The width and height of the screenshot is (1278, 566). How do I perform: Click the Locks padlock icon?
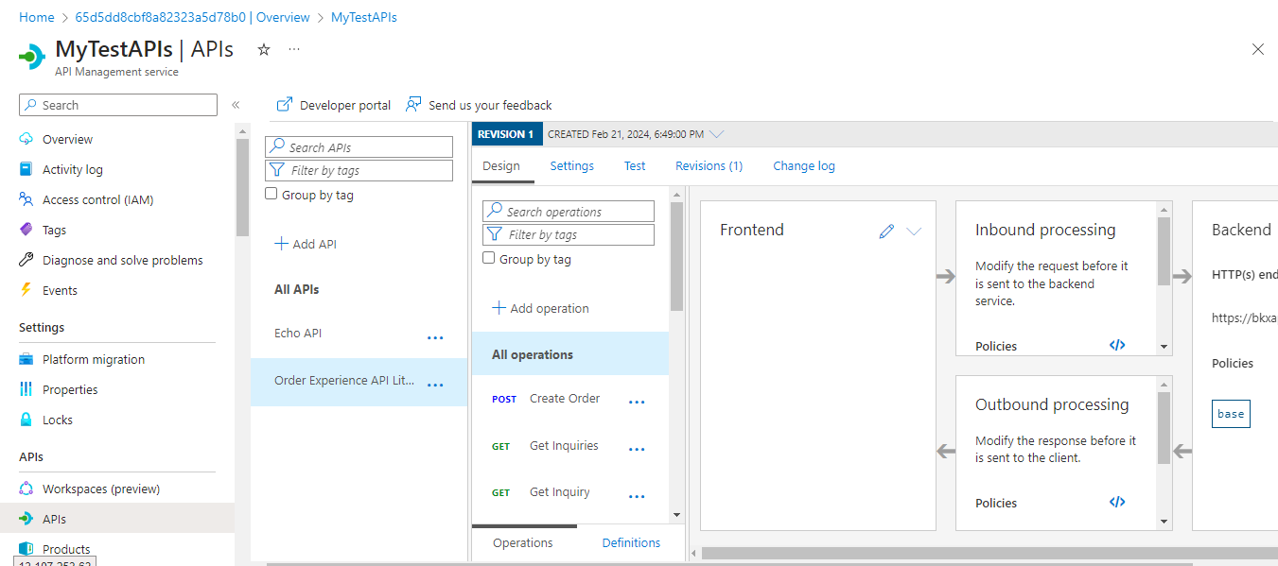pyautogui.click(x=26, y=420)
